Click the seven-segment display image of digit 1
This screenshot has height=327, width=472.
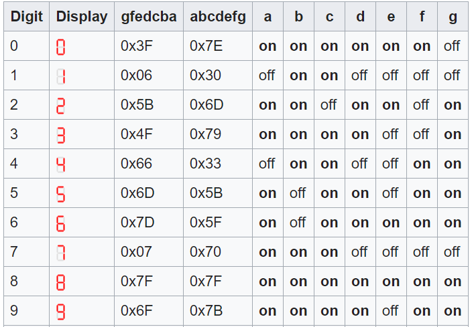click(61, 76)
